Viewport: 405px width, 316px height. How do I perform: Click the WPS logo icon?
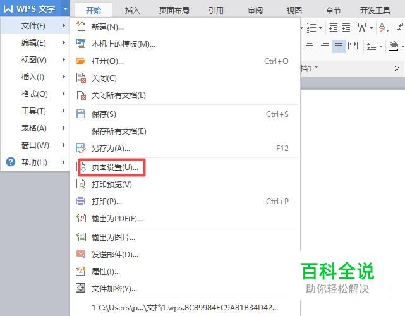click(x=8, y=8)
